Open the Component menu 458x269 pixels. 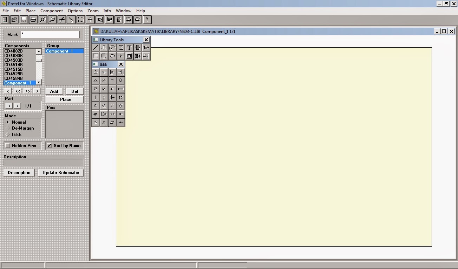click(52, 11)
